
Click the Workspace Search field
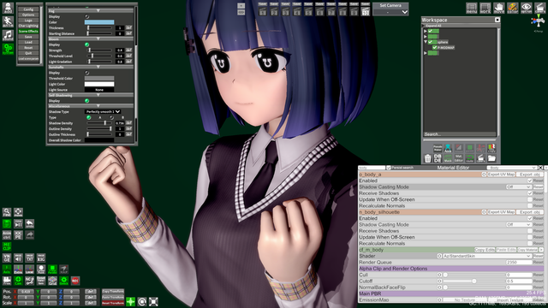pos(459,134)
